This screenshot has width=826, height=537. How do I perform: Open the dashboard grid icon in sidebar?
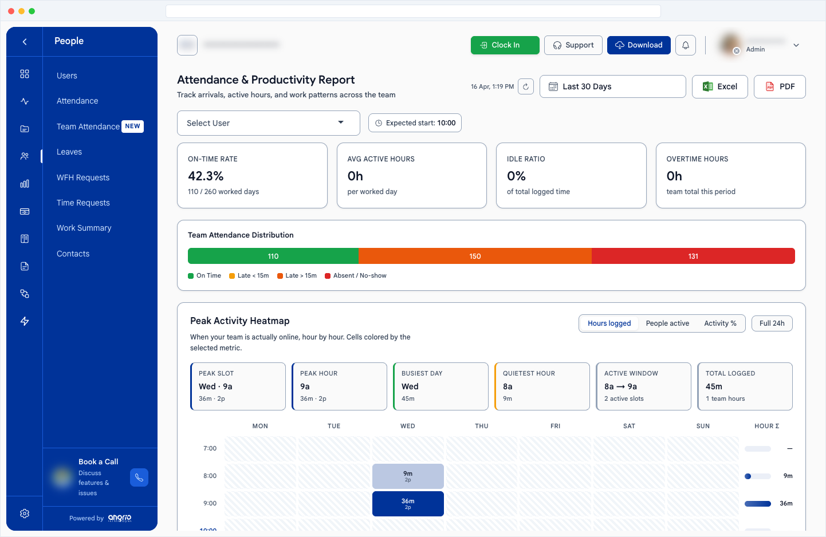[x=25, y=73]
